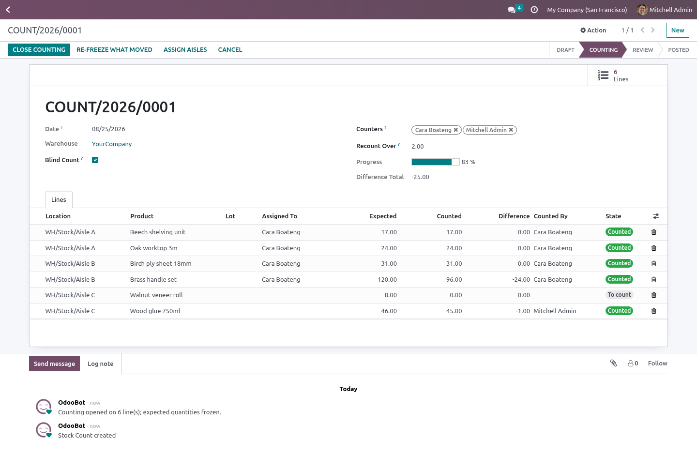Switch status to Posted stage
Image resolution: width=697 pixels, height=455 pixels.
(678, 50)
